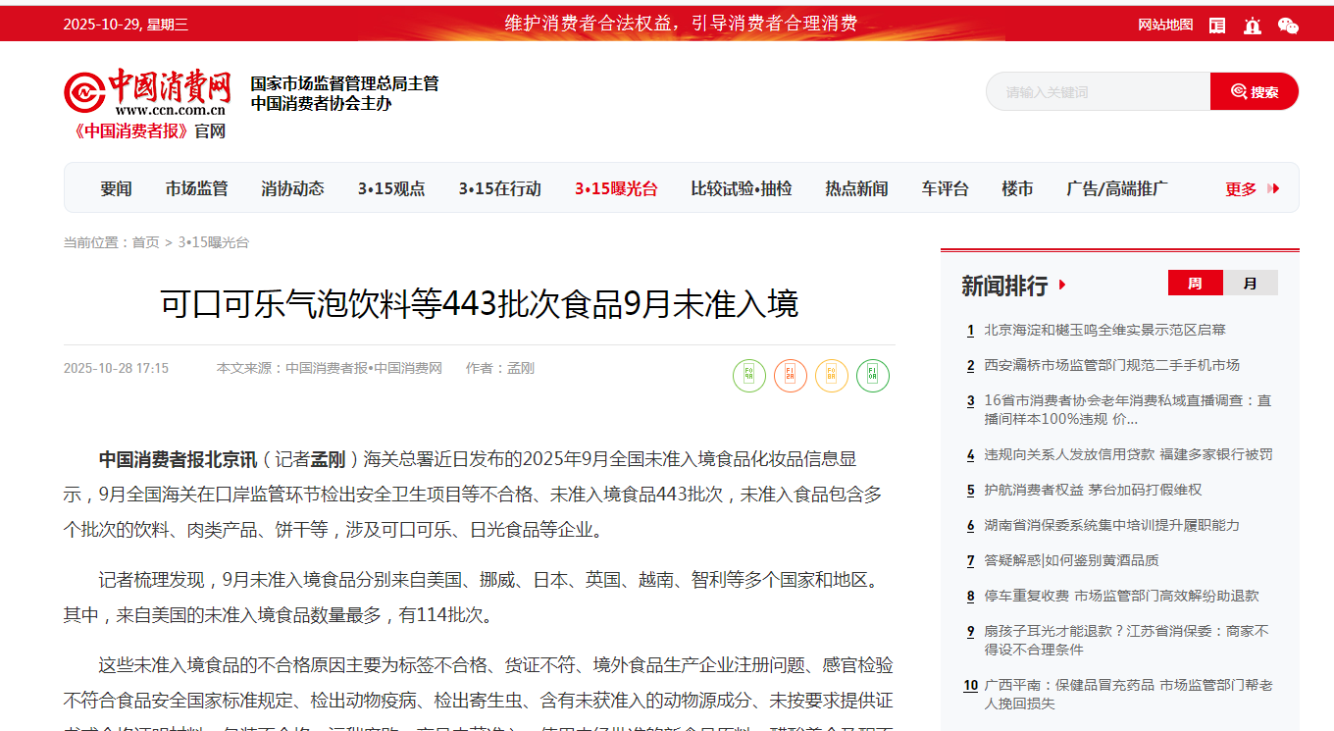Click the yellow circular share icon

tap(832, 376)
